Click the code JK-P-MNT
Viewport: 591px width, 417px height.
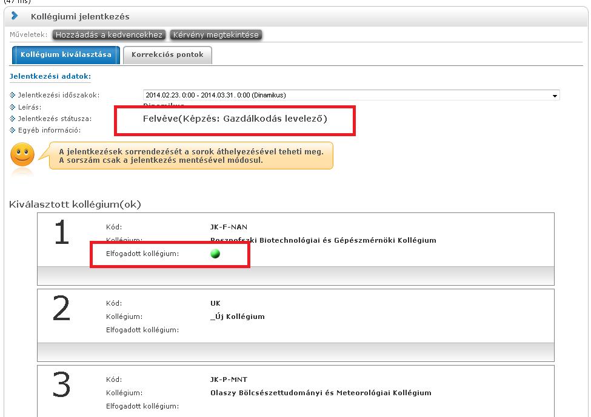(229, 379)
